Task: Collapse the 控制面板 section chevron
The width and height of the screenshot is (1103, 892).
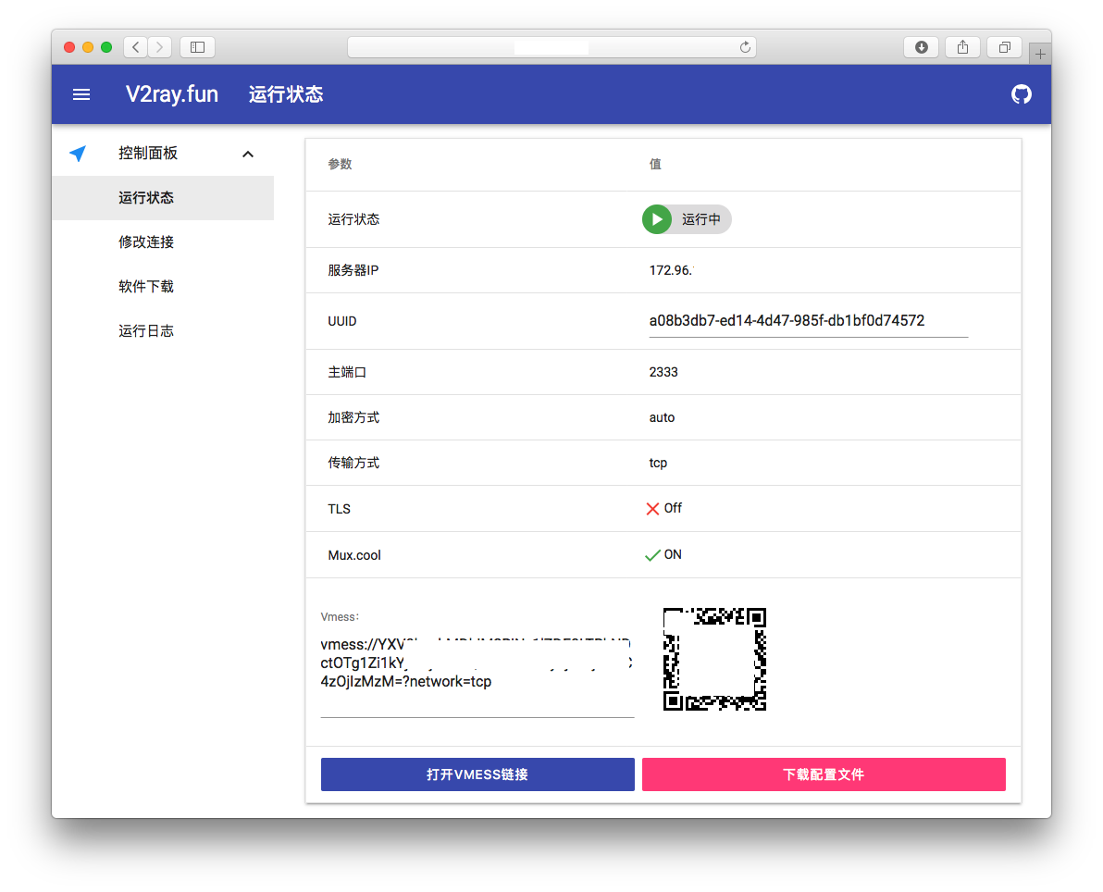Action: [x=248, y=154]
